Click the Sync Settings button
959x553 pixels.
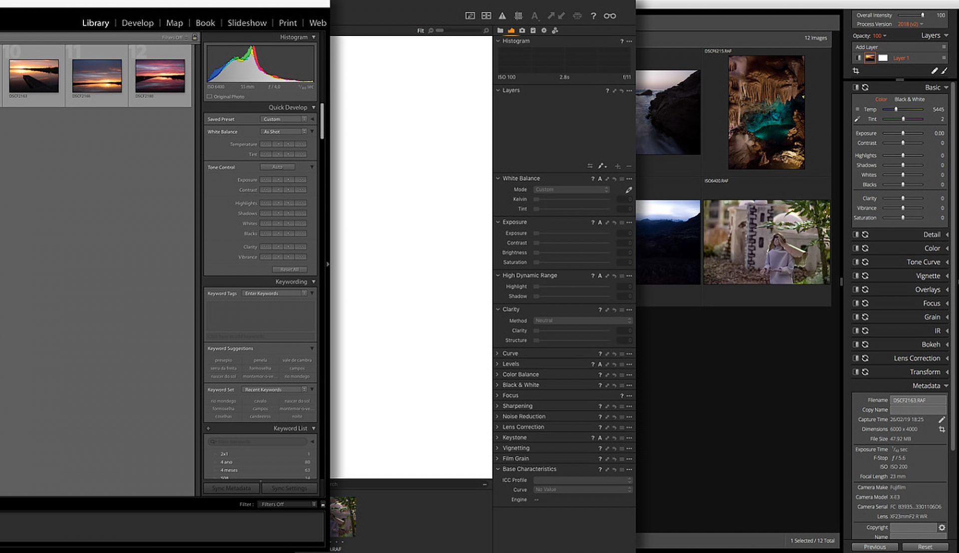pos(289,488)
